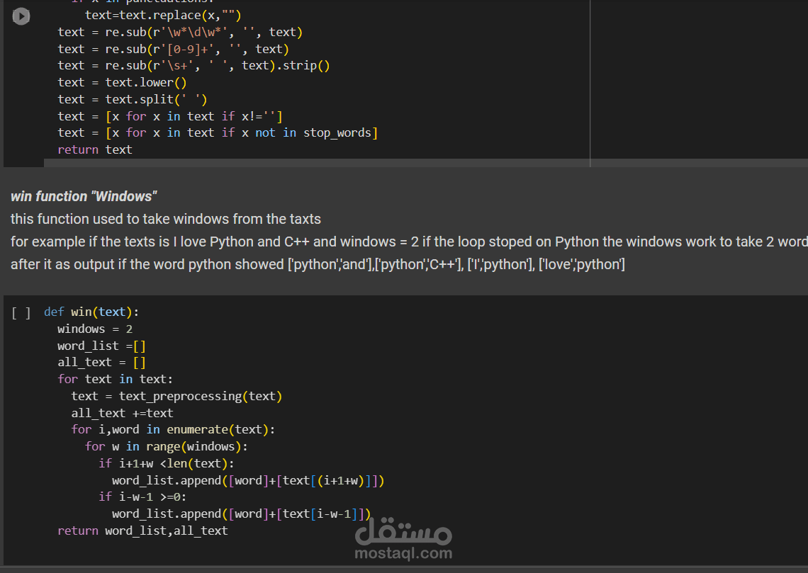Click line 'for i,word in enumerate(text):'

coord(173,430)
